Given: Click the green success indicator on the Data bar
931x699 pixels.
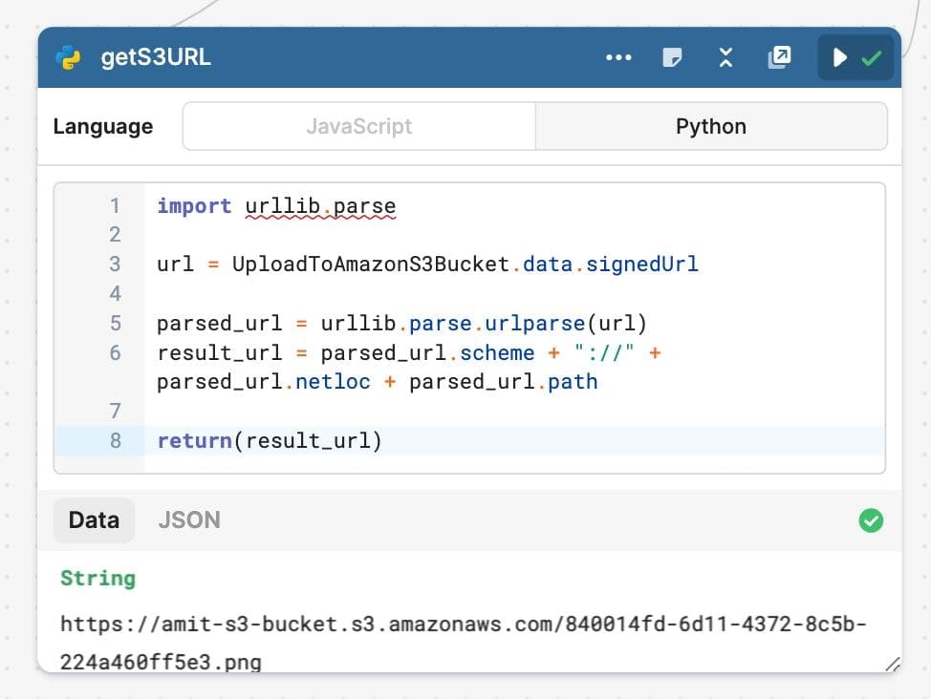Looking at the screenshot, I should (871, 520).
